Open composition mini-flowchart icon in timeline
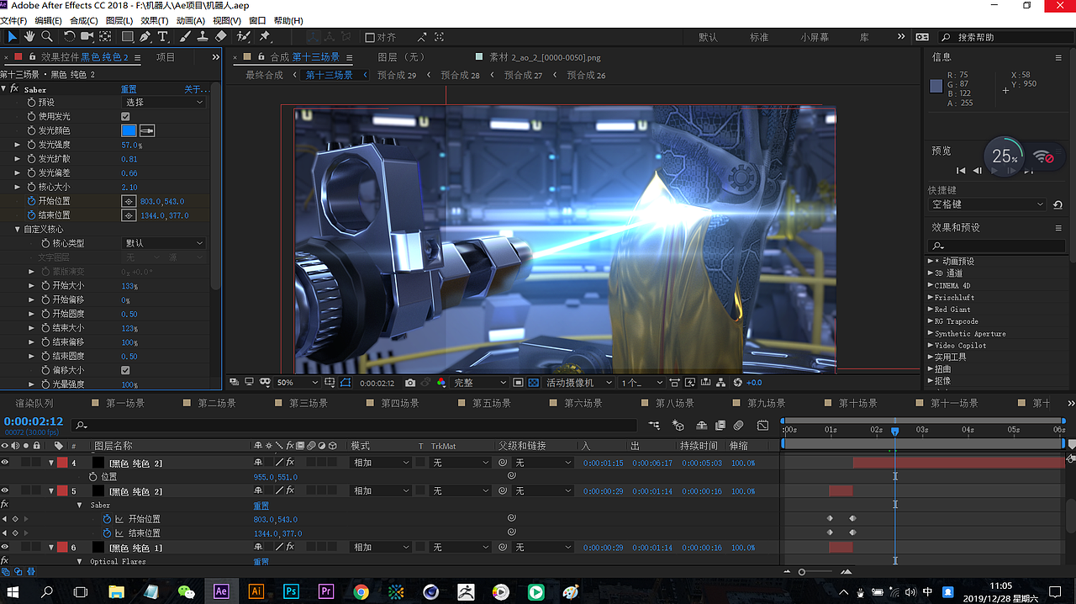 coord(655,426)
